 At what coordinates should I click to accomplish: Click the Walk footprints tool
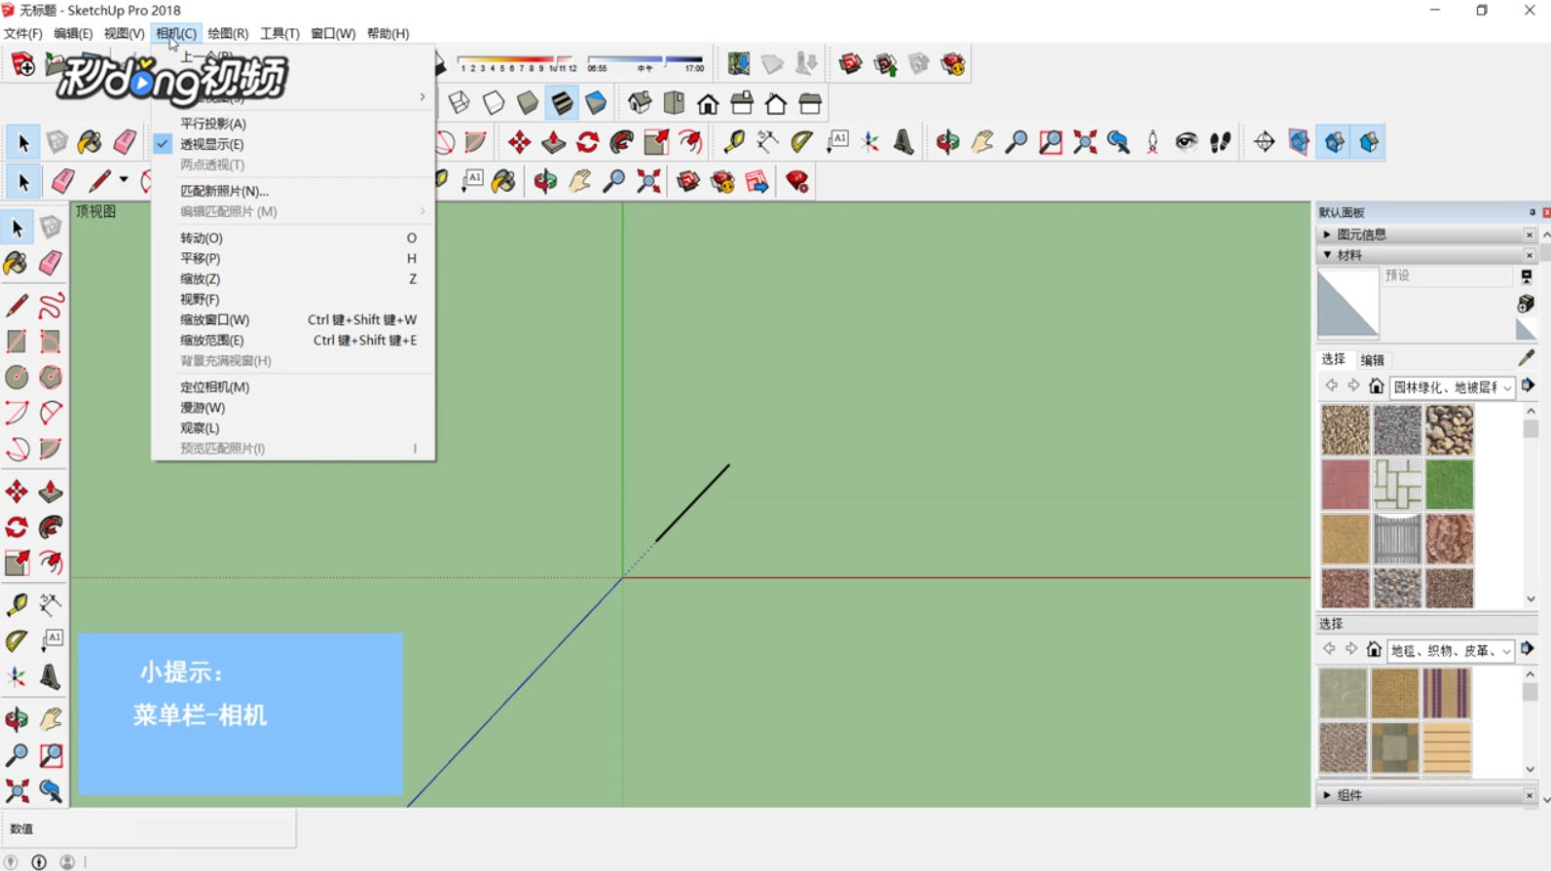(1220, 142)
